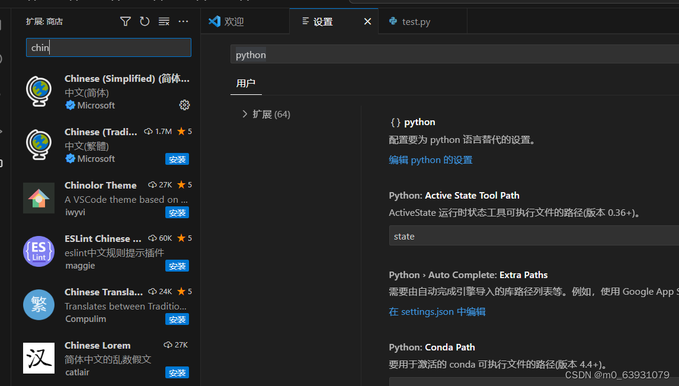679x386 pixels.
Task: Open the extensions panel more actions menu
Action: tap(183, 21)
